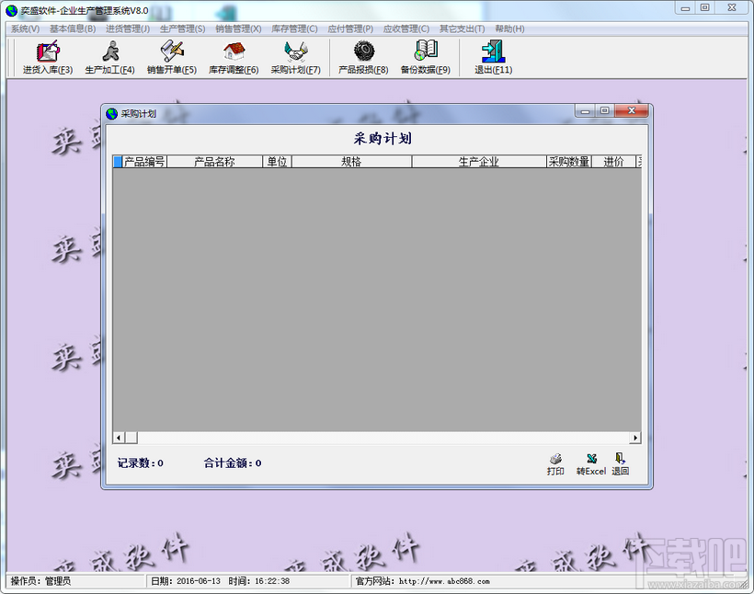This screenshot has height=594, width=754.
Task: Open the 生产管理(S) menu
Action: pyautogui.click(x=183, y=29)
